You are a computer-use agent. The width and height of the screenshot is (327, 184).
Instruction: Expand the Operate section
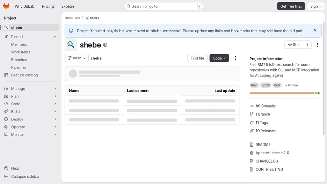tap(30, 127)
